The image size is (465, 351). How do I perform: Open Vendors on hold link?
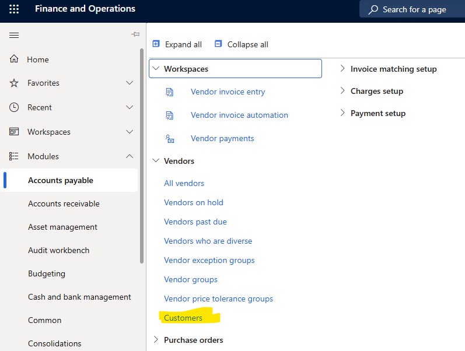coord(194,202)
